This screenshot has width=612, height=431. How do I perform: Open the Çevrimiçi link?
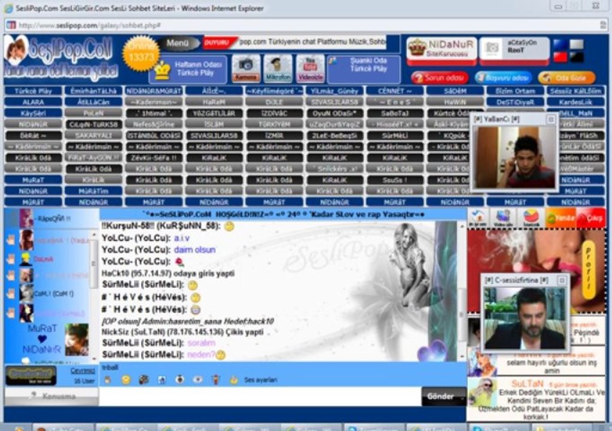(x=83, y=371)
